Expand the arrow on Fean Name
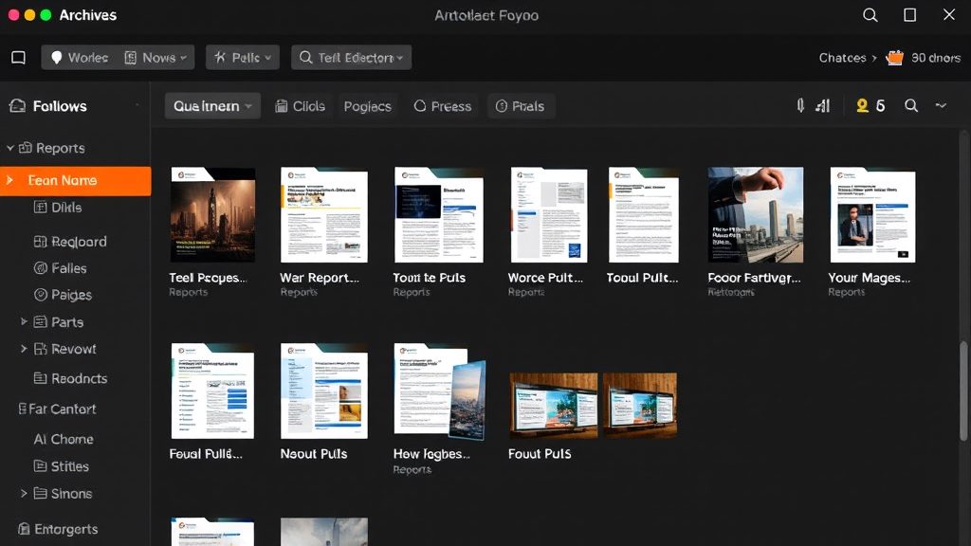Image resolution: width=971 pixels, height=546 pixels. point(9,180)
